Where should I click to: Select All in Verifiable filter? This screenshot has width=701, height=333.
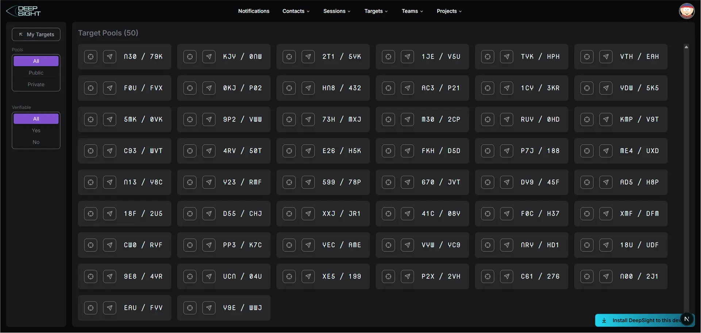tap(36, 119)
